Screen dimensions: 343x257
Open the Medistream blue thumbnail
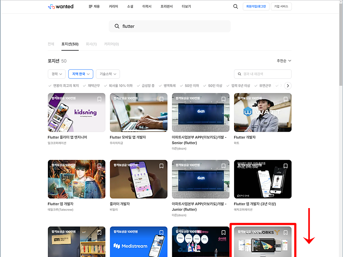[139, 242]
